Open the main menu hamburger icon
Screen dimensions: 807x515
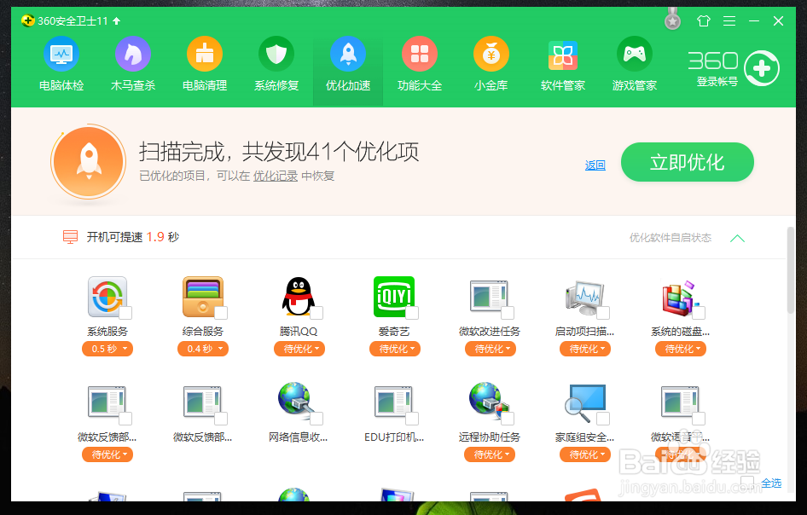[729, 20]
